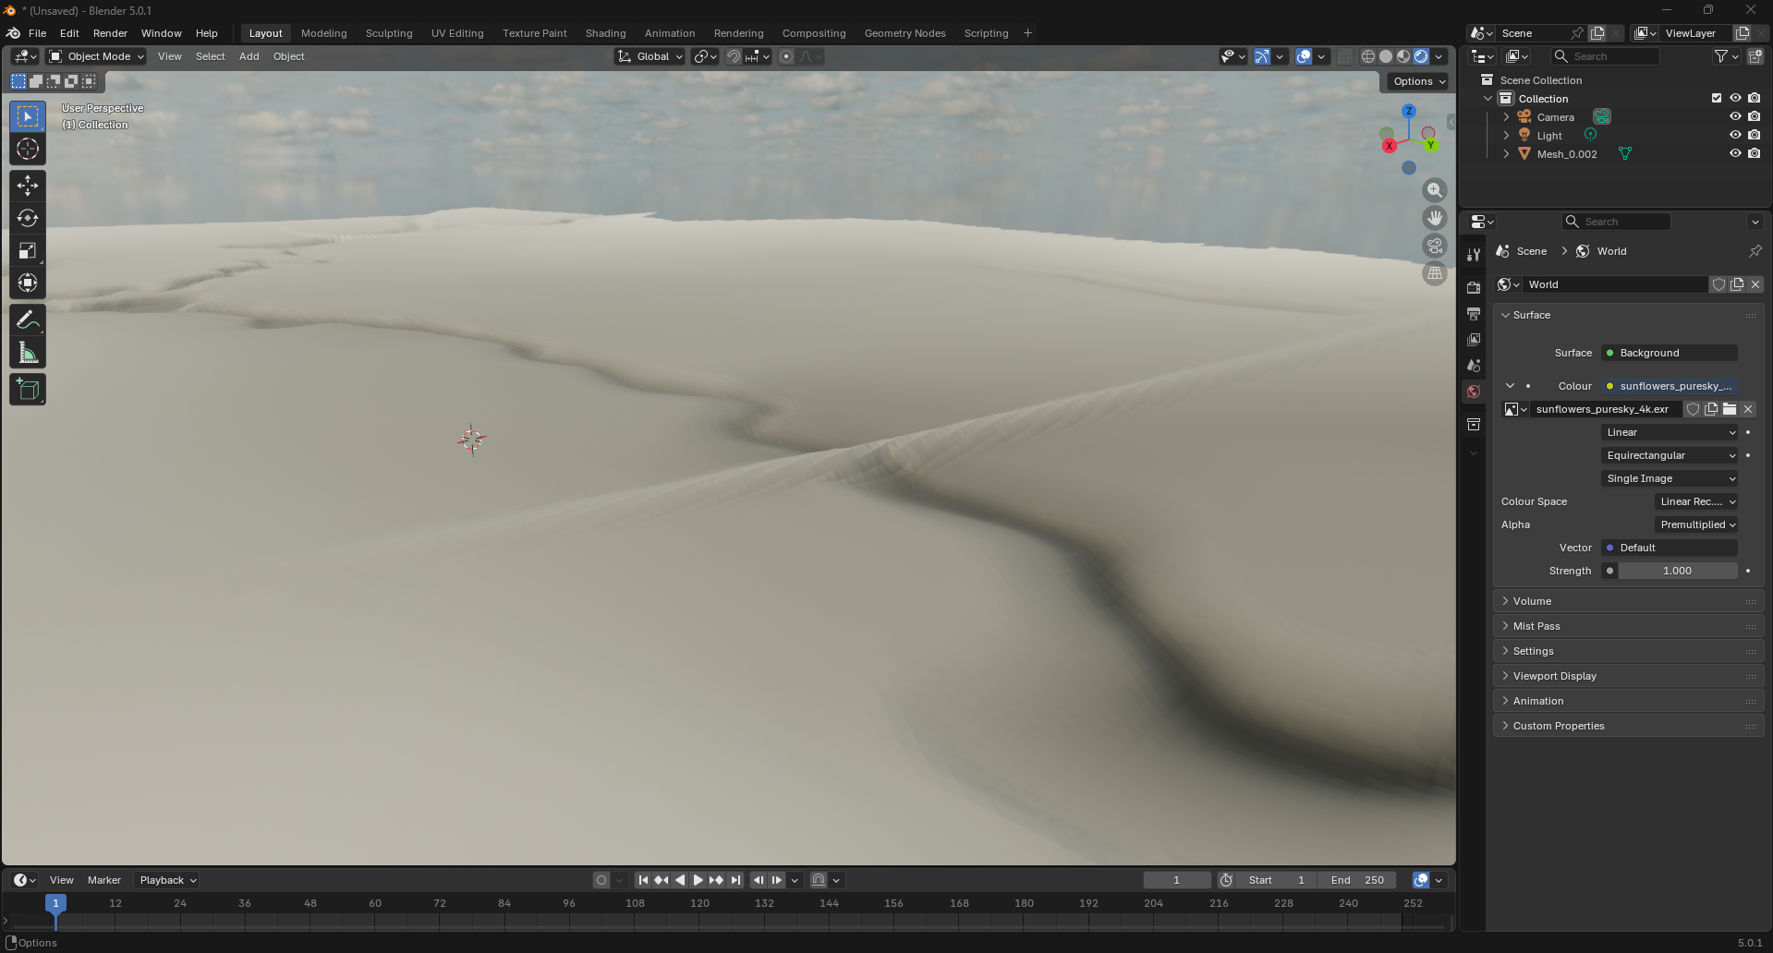Adjust the Strength value slider
This screenshot has height=953, width=1773.
1676,571
